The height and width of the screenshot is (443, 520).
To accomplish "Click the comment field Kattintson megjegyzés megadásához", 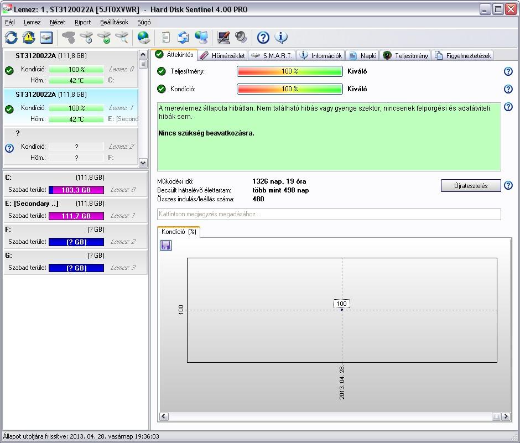I will click(x=329, y=214).
